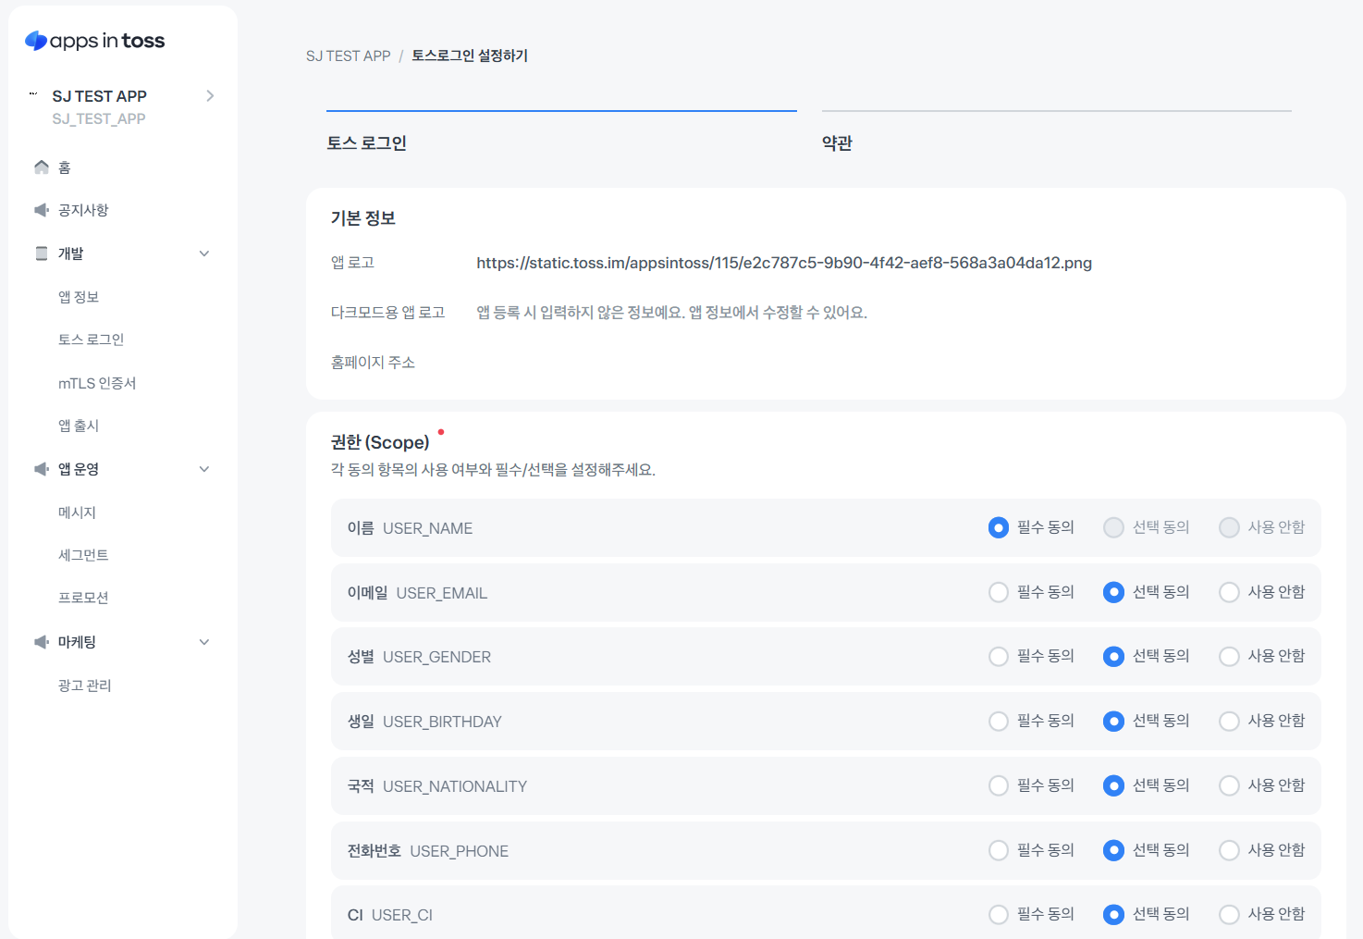1363x939 pixels.
Task: Click the SJ_TEST_APP identifier text
Action: point(99,118)
